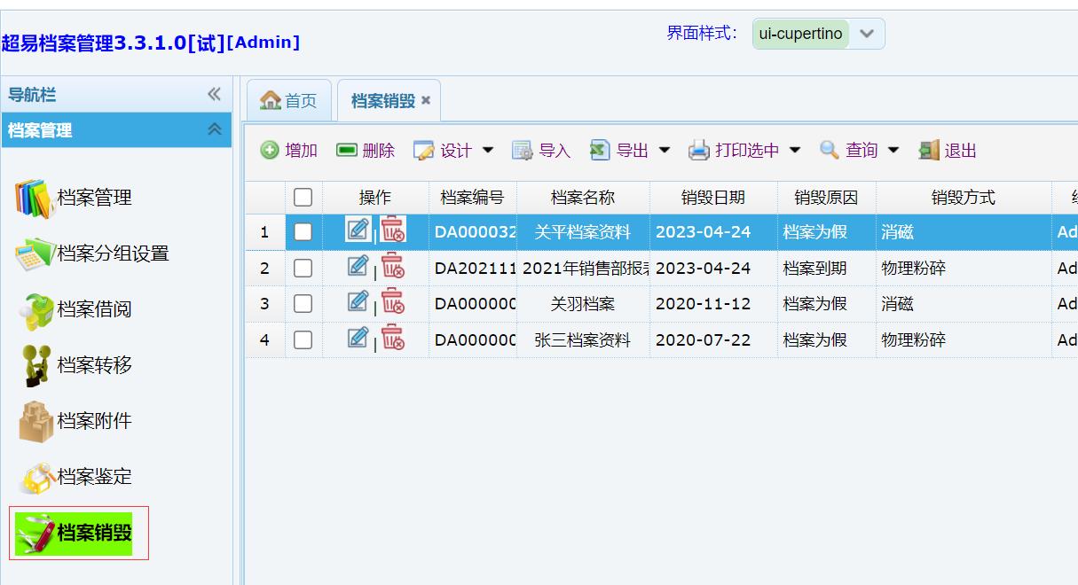
Task: Click the 删除 delete button in toolbar
Action: 366,151
